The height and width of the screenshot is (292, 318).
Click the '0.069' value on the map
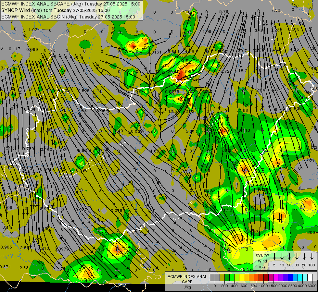[x=137, y=131]
